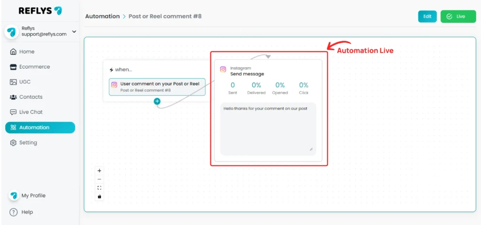Click the Help question mark icon
The height and width of the screenshot is (225, 481).
pos(14,212)
